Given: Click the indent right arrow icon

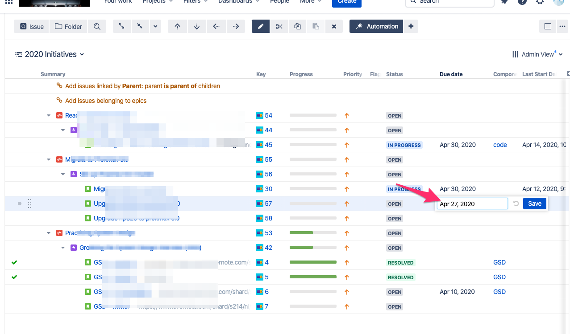Looking at the screenshot, I should 236,26.
